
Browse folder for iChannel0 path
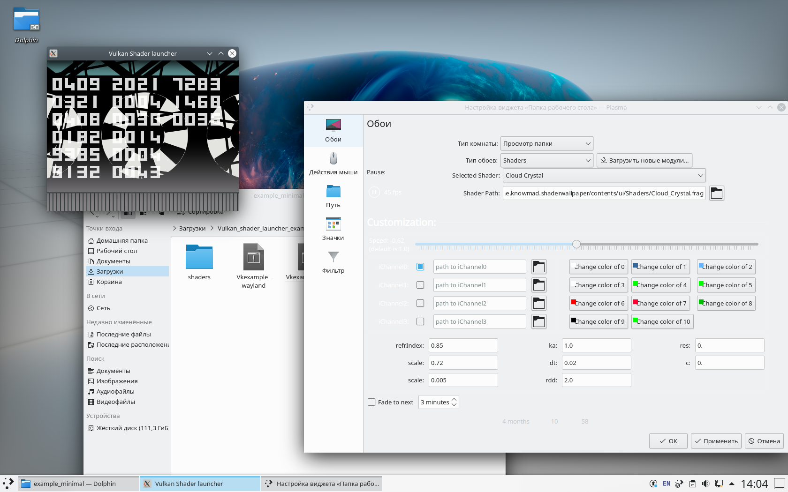[539, 267]
